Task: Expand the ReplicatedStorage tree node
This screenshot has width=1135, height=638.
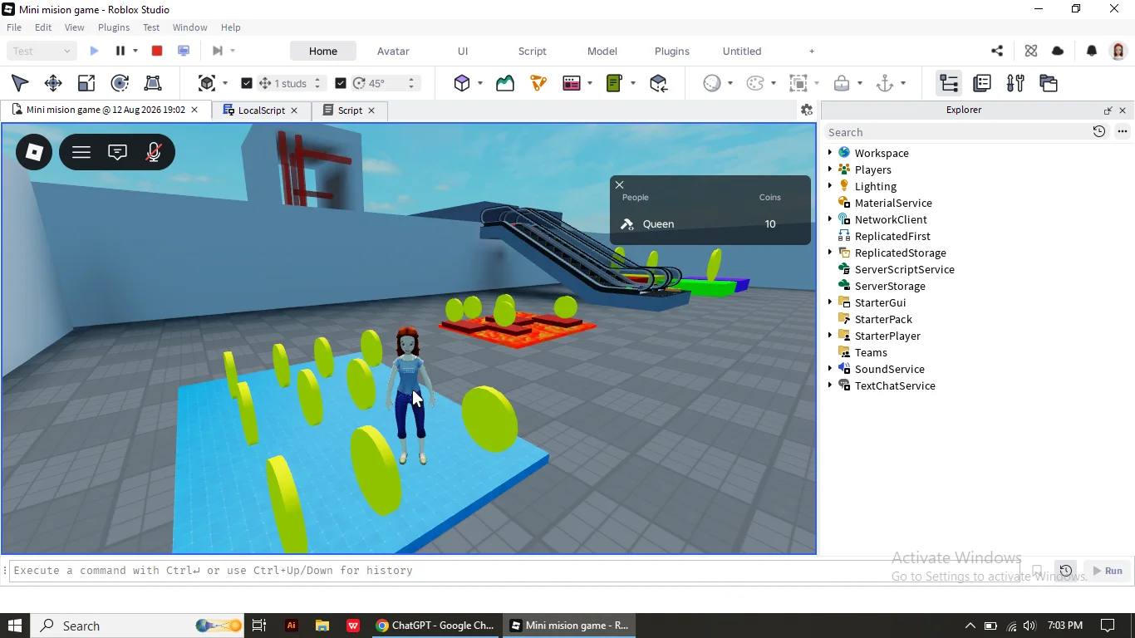Action: tap(830, 253)
